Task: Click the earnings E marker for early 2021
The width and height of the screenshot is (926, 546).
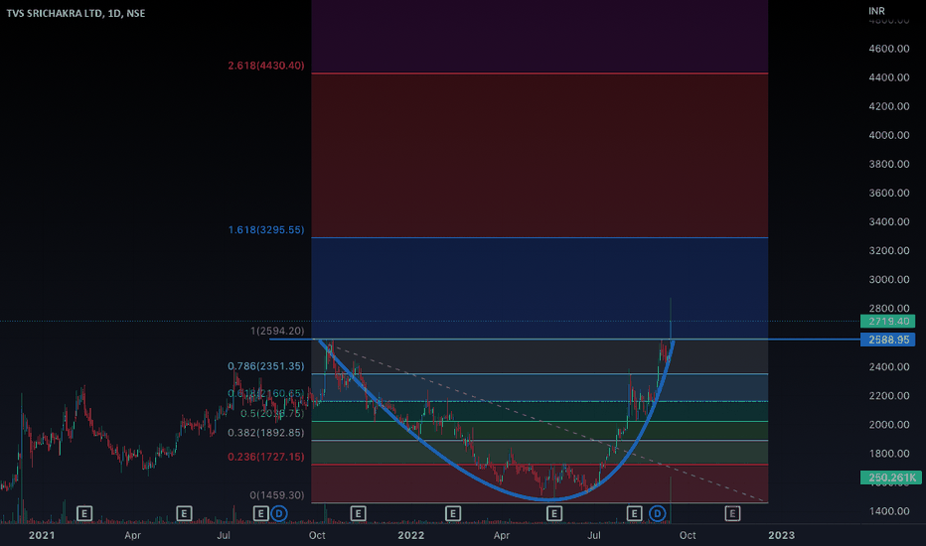Action: coord(84,513)
